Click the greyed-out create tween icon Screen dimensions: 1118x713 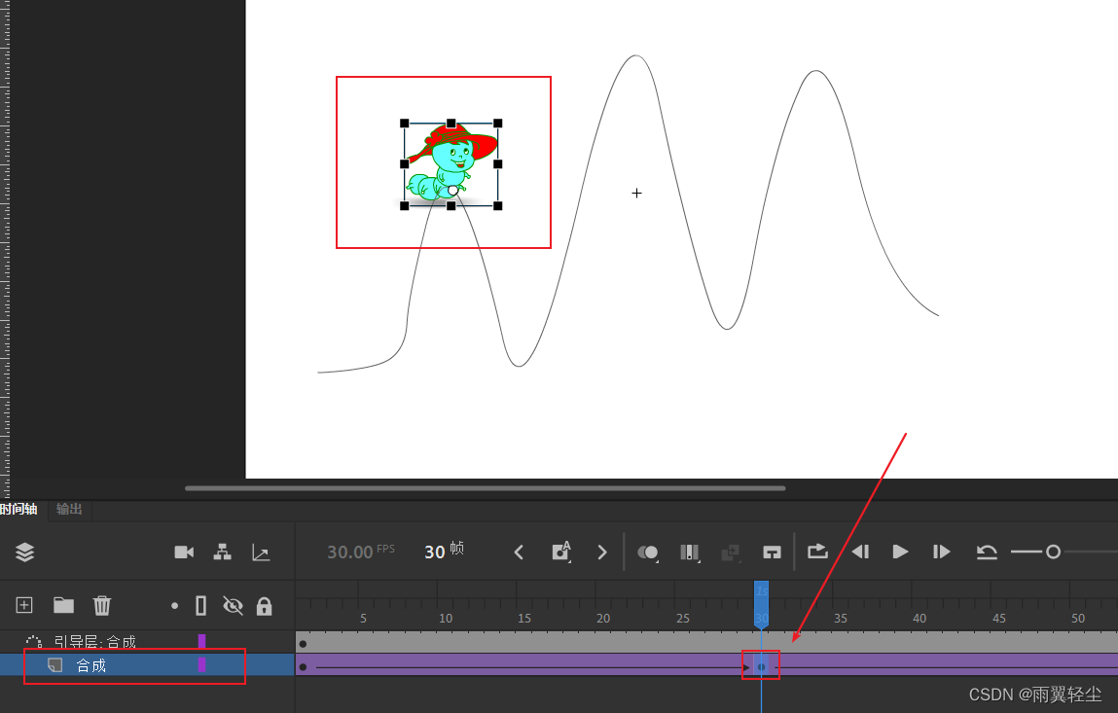[731, 553]
